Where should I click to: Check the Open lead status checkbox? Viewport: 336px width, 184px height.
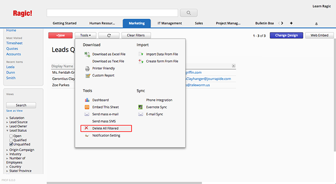click(11, 136)
